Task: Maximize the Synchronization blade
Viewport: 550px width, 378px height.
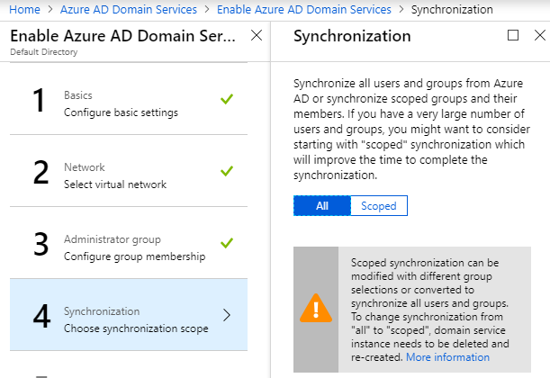Action: click(513, 36)
